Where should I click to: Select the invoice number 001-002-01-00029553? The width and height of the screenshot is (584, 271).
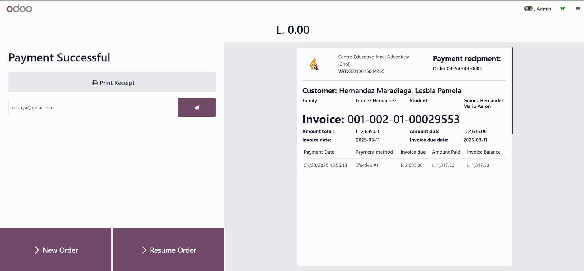tap(403, 119)
